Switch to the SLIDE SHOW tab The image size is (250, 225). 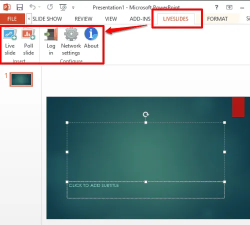[47, 19]
